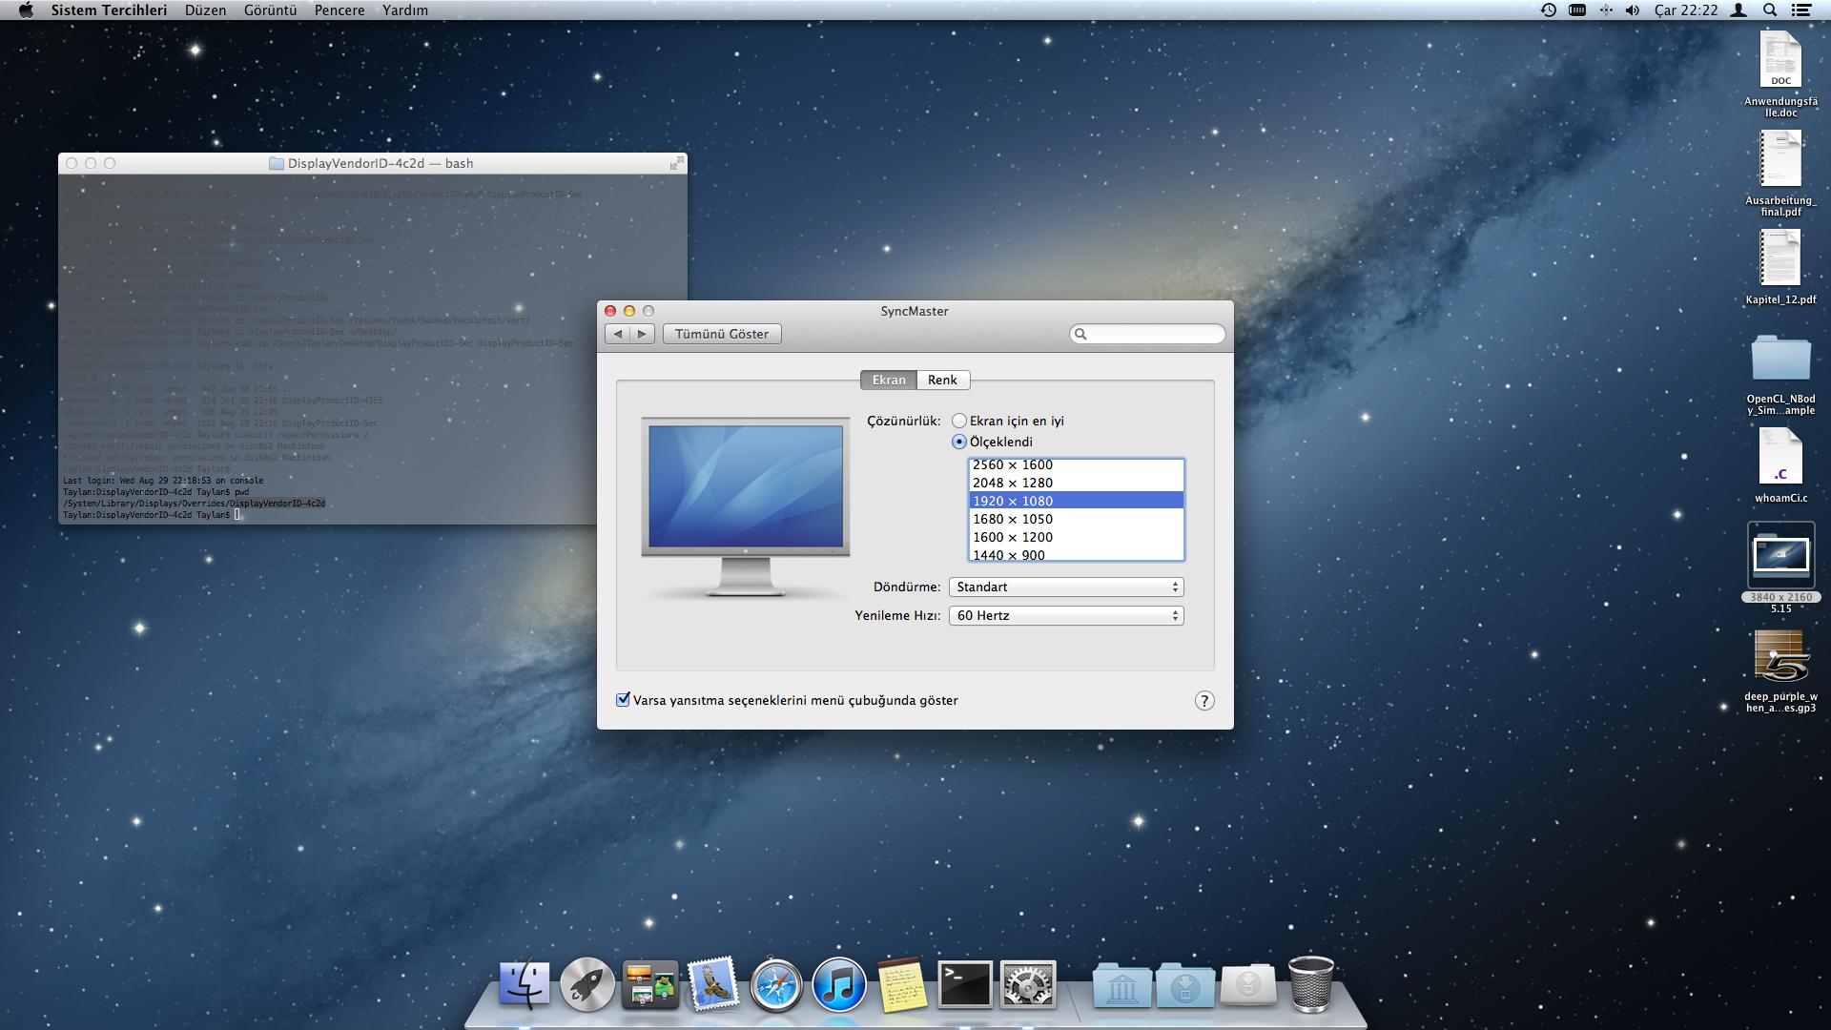Open the Görüntü menu
The image size is (1831, 1030).
pos(270,10)
